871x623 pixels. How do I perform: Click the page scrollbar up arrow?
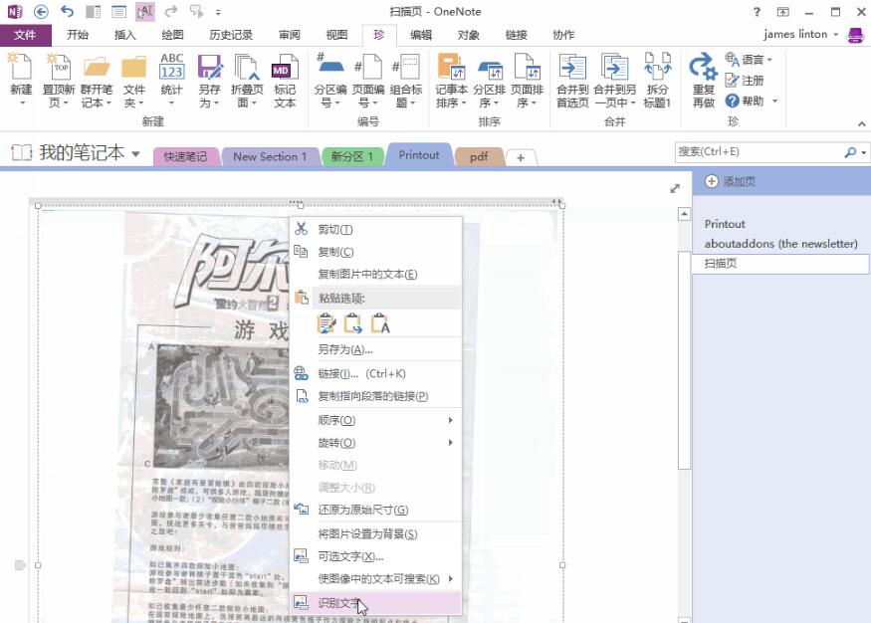pyautogui.click(x=685, y=214)
